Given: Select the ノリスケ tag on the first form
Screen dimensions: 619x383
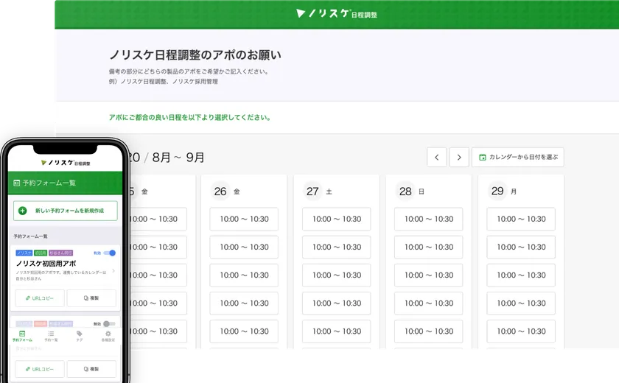Looking at the screenshot, I should 24,253.
